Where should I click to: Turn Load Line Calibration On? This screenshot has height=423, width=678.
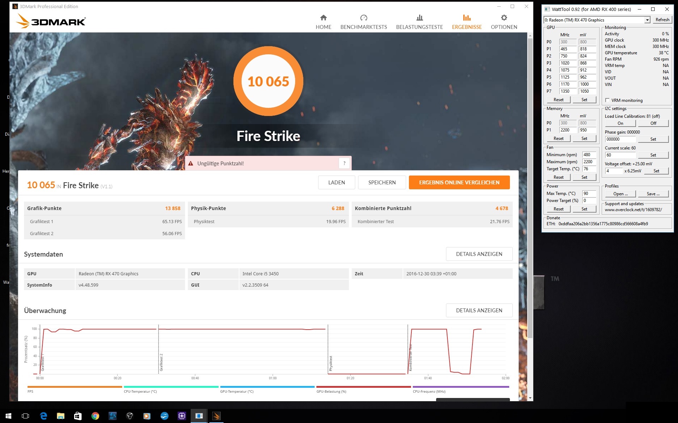tap(620, 123)
